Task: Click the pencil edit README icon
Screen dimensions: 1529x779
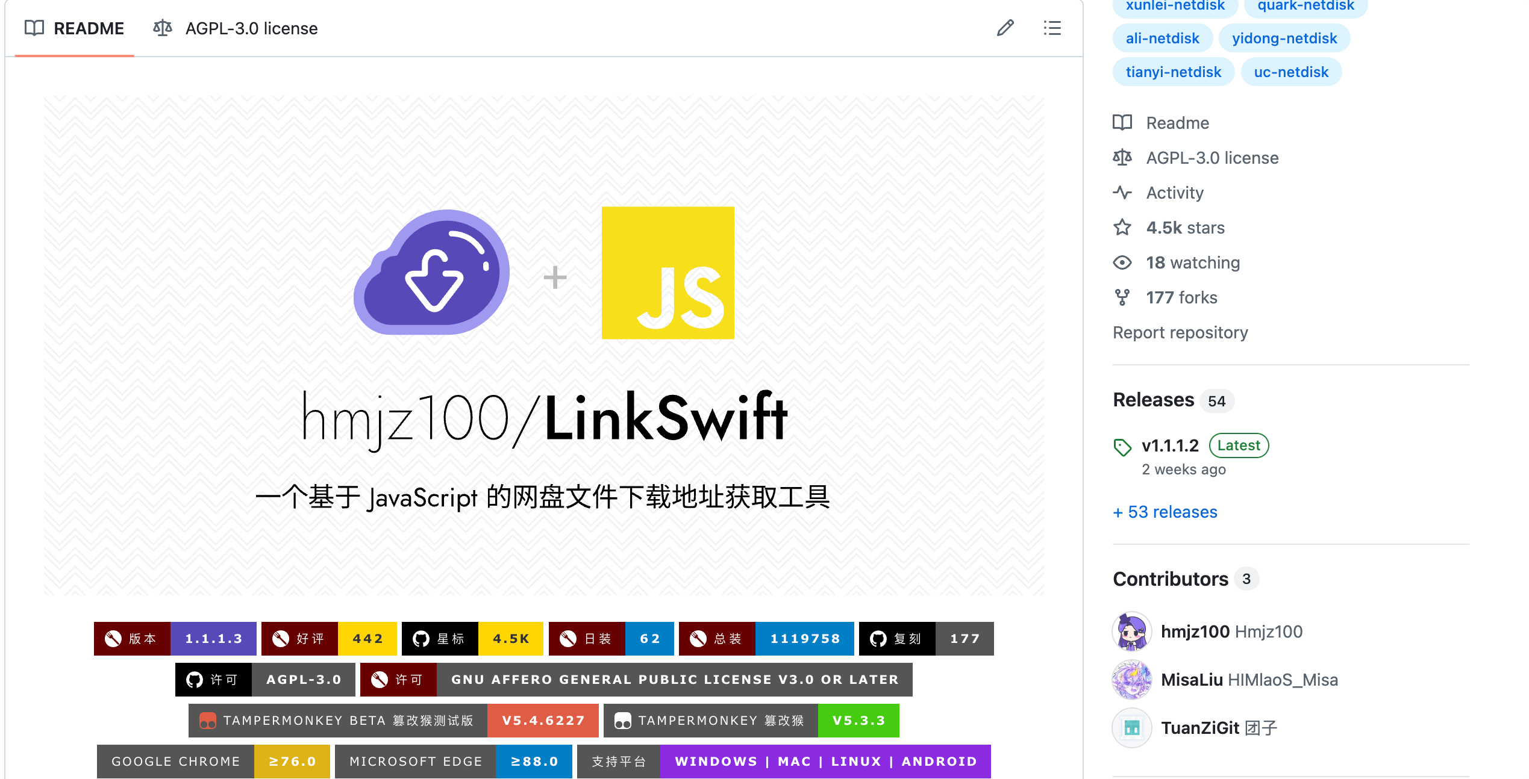Action: click(1005, 28)
